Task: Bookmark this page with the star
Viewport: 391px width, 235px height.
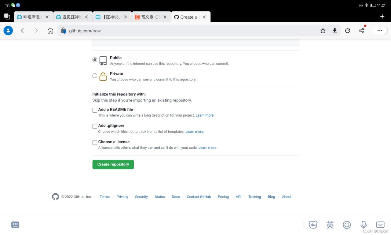Action: pyautogui.click(x=323, y=31)
